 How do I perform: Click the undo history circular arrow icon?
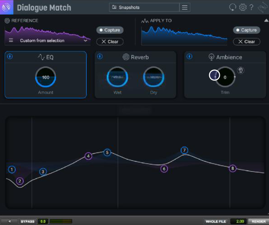233,7
